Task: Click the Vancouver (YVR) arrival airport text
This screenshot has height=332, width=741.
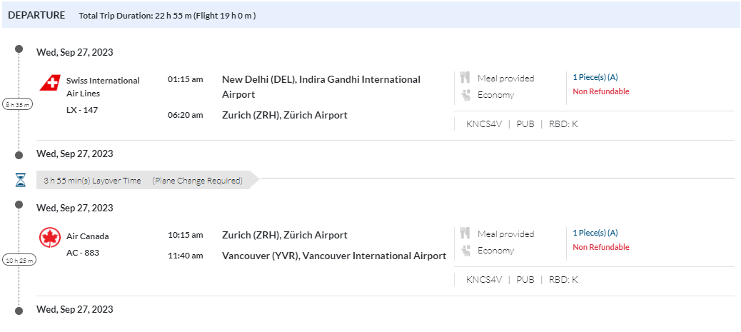Action: (334, 256)
